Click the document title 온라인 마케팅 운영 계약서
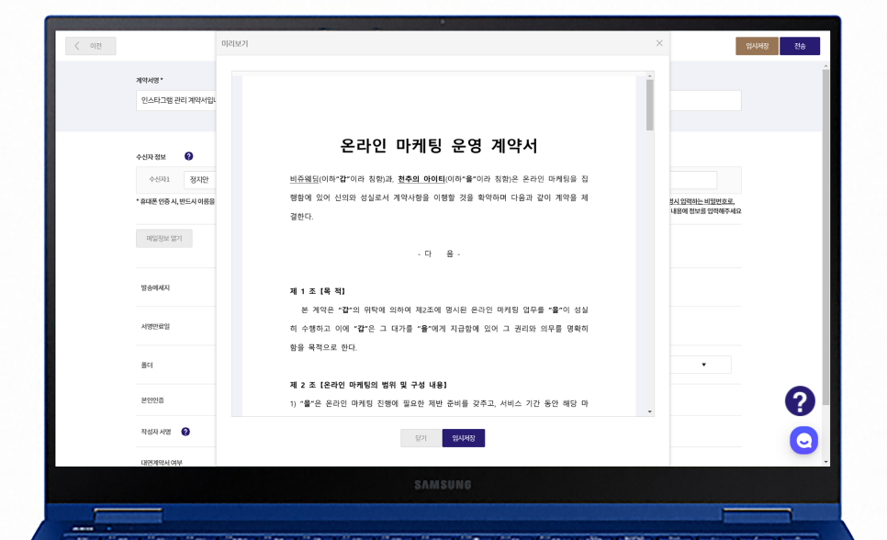 [x=438, y=145]
